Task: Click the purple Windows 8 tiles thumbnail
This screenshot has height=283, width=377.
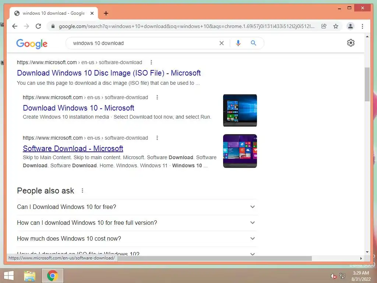Action: click(x=240, y=151)
